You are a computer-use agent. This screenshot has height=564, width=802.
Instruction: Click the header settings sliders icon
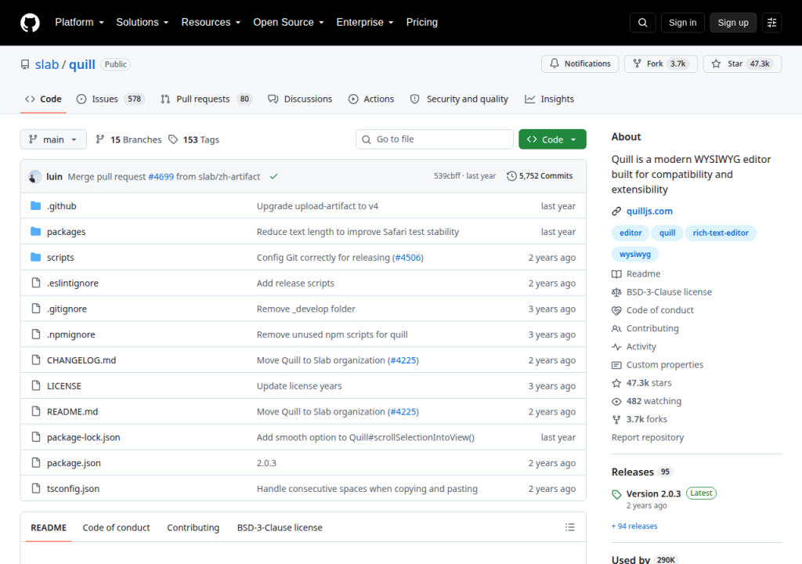771,23
